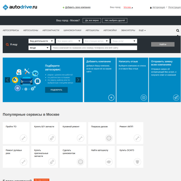The image size is (181, 181).
Task: Go to previous slide with left arrow
Action: (x=8, y=80)
